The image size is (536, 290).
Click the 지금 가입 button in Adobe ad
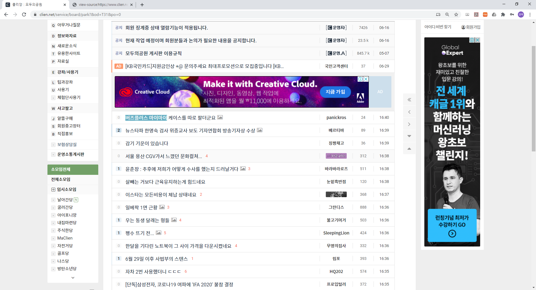click(335, 92)
